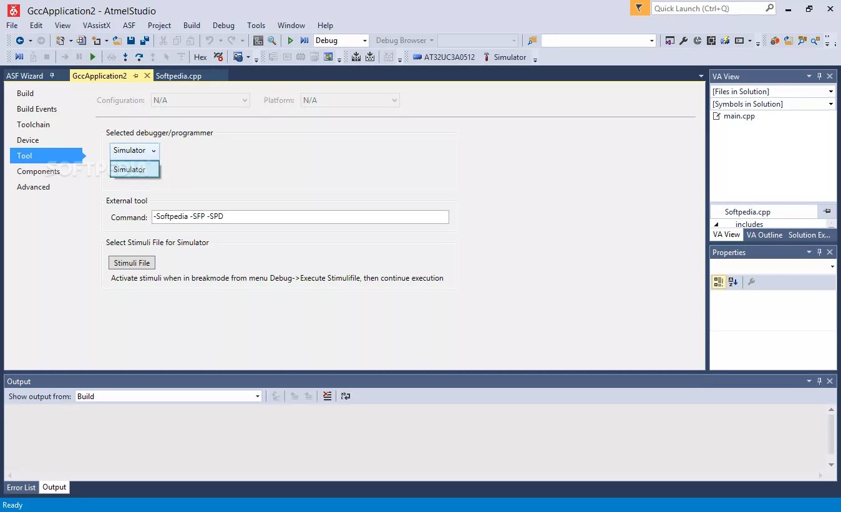The width and height of the screenshot is (841, 512).
Task: Click the breakpoints icon next to Hex
Action: pos(218,57)
